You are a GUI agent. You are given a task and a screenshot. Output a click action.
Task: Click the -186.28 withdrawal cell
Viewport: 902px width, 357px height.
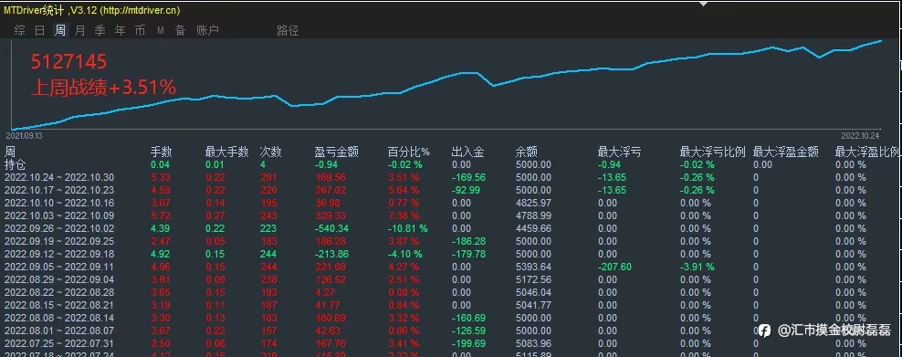click(x=468, y=241)
